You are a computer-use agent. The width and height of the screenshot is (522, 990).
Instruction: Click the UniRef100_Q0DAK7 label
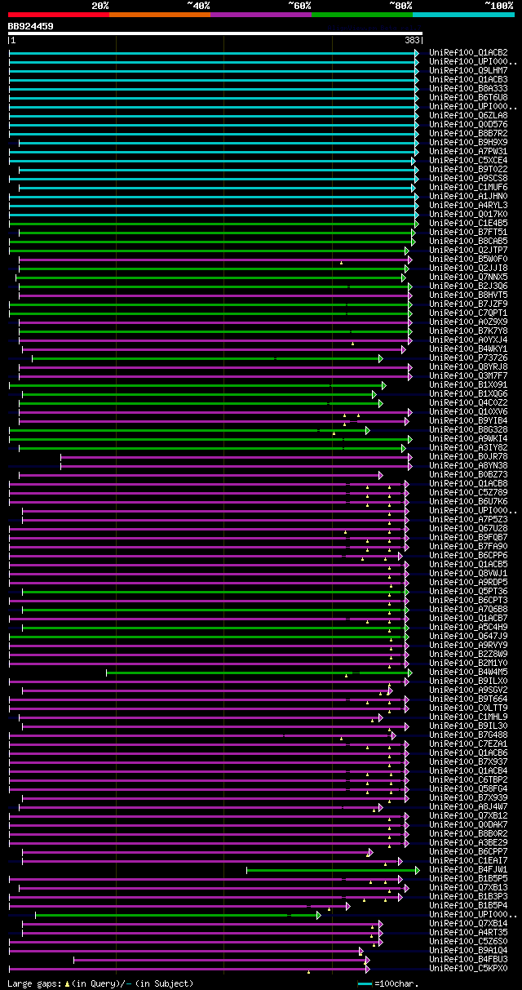(468, 825)
